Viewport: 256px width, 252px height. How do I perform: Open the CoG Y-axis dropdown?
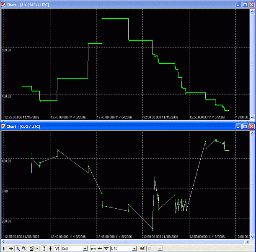click(x=85, y=249)
